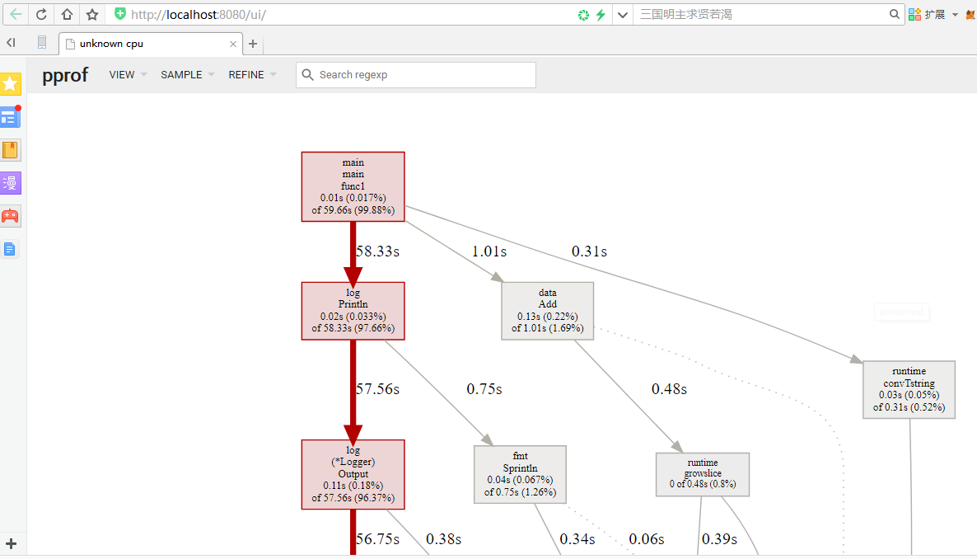Click the green shield icon in address bar
This screenshot has width=977, height=559.
click(119, 14)
